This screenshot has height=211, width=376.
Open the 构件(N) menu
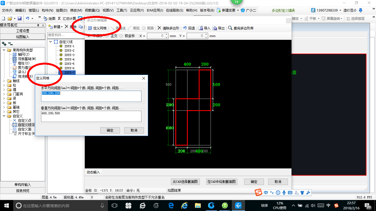point(47,10)
